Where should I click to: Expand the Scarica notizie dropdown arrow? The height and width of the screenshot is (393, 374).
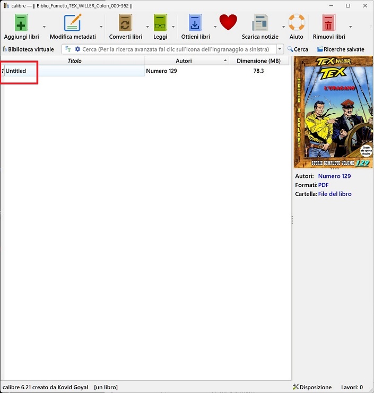pyautogui.click(x=283, y=27)
